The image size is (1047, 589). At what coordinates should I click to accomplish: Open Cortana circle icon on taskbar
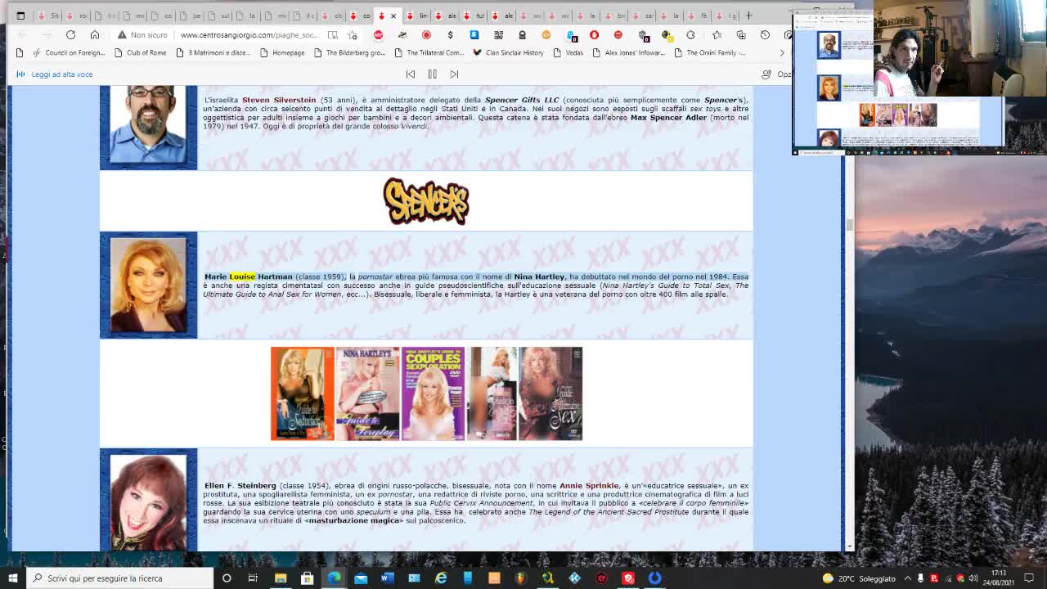point(227,578)
